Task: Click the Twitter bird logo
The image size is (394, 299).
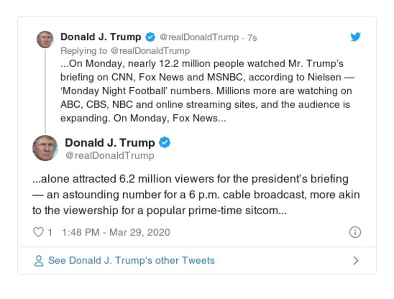Action: click(x=356, y=37)
